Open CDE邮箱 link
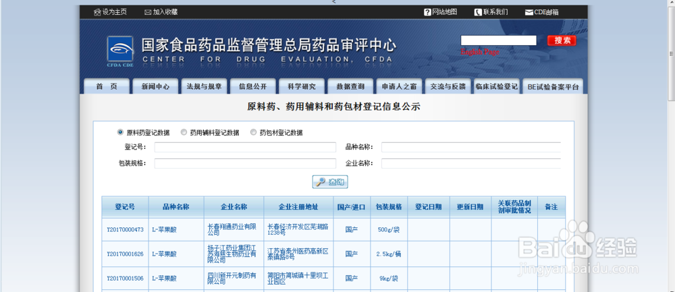 546,12
